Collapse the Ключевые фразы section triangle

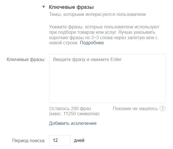(43, 7)
